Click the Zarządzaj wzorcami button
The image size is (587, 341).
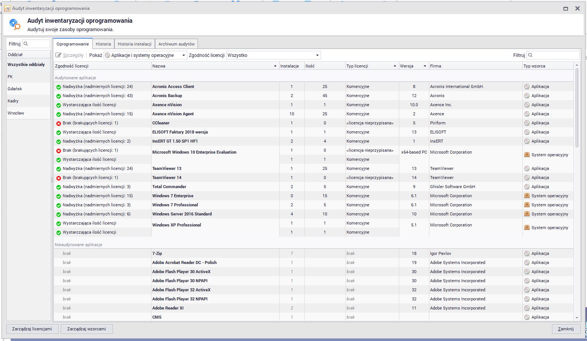(87, 329)
